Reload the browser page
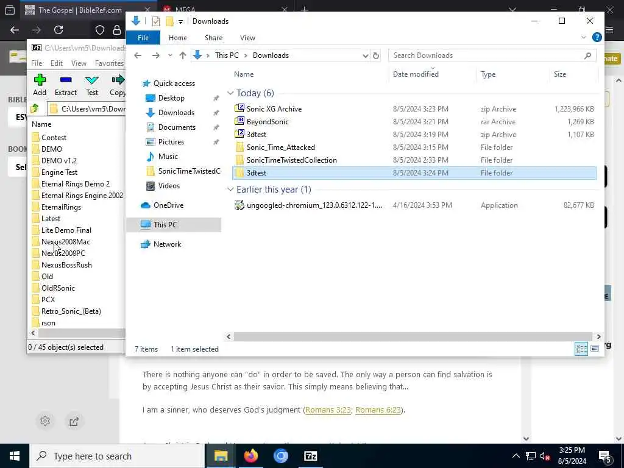 pyautogui.click(x=58, y=30)
